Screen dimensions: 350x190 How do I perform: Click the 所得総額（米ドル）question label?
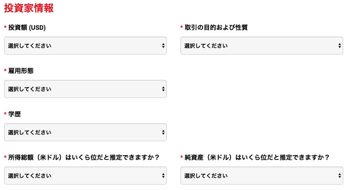coord(84,158)
